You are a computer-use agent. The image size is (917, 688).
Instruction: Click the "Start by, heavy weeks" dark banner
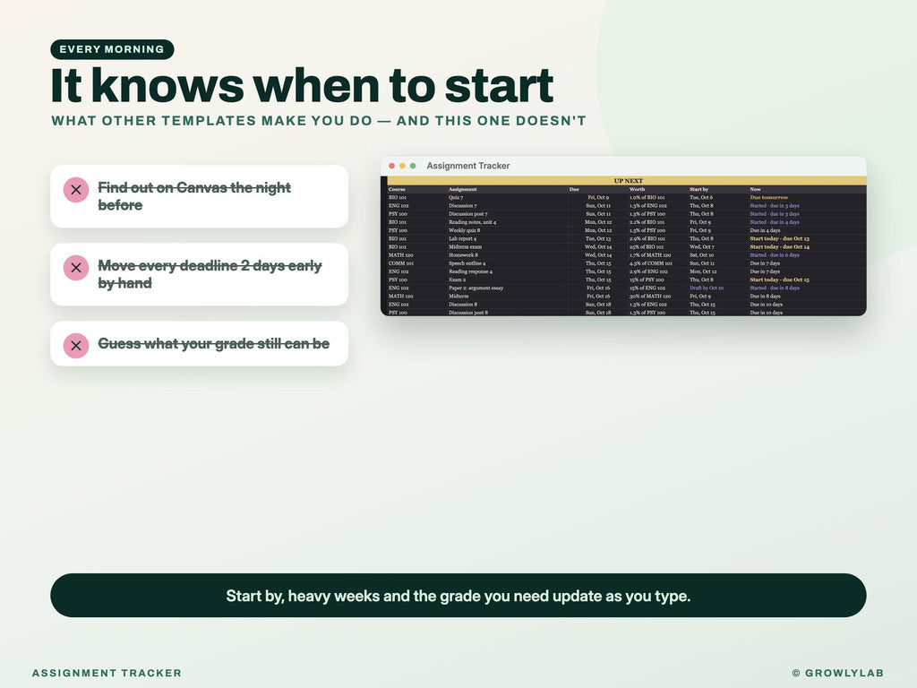pos(458,596)
